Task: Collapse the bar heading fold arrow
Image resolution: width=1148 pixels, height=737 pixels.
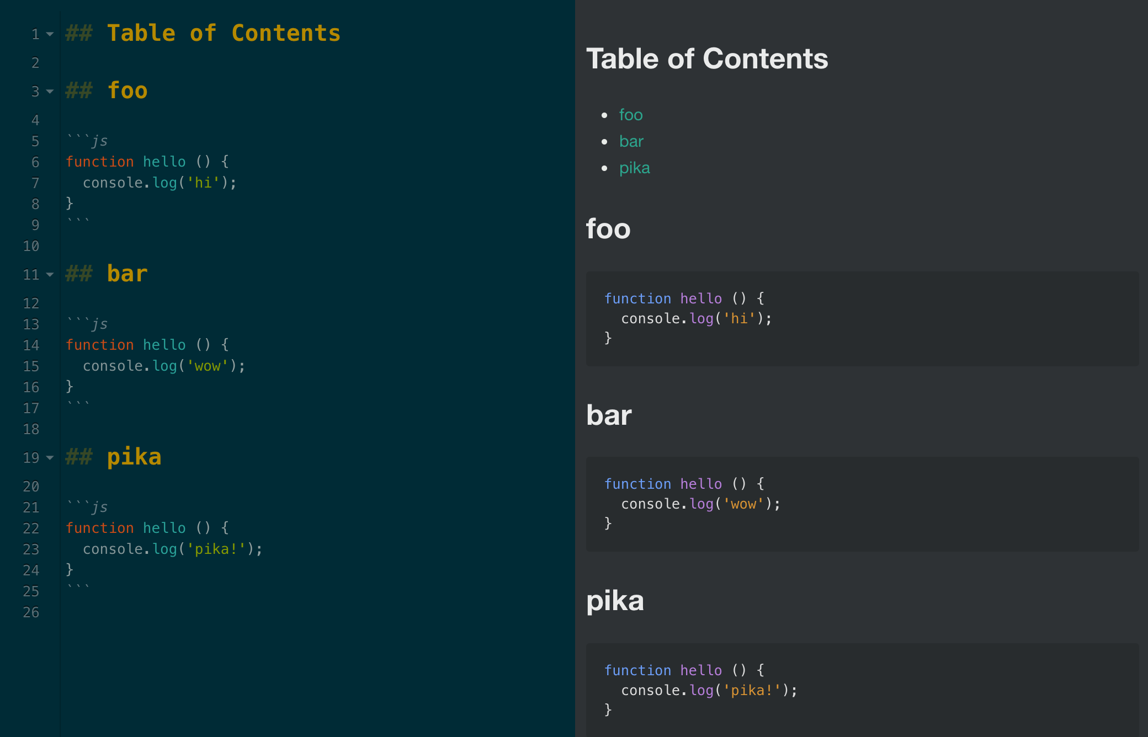Action: 50,275
